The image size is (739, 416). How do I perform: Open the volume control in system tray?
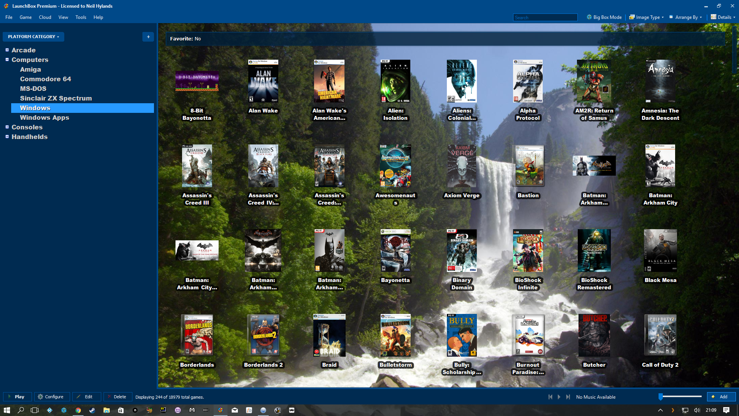click(x=697, y=410)
